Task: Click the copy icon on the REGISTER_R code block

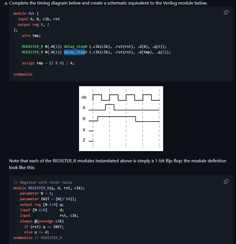Action: (x=226, y=181)
